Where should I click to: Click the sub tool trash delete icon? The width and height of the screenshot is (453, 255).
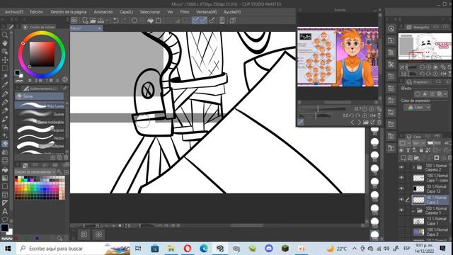coord(66,157)
